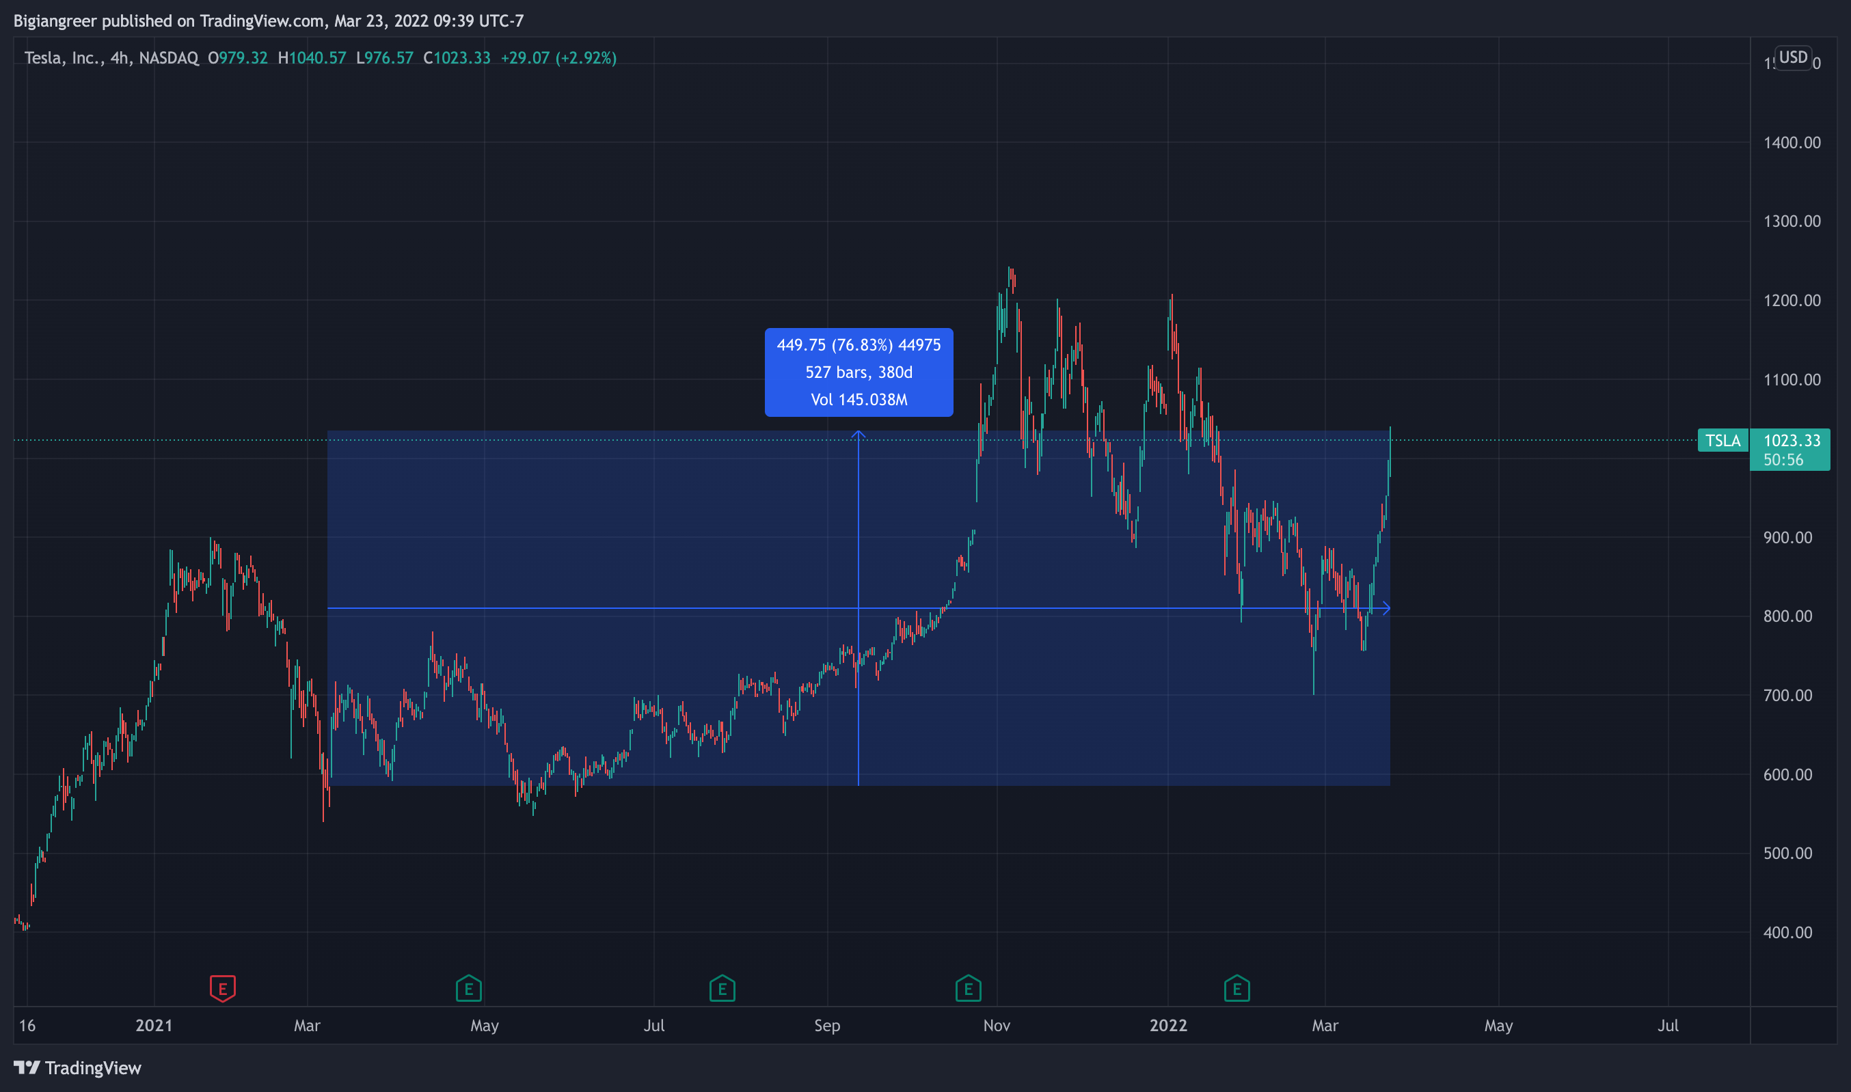
Task: Click the 2021 label on time axis
Action: click(x=154, y=1025)
